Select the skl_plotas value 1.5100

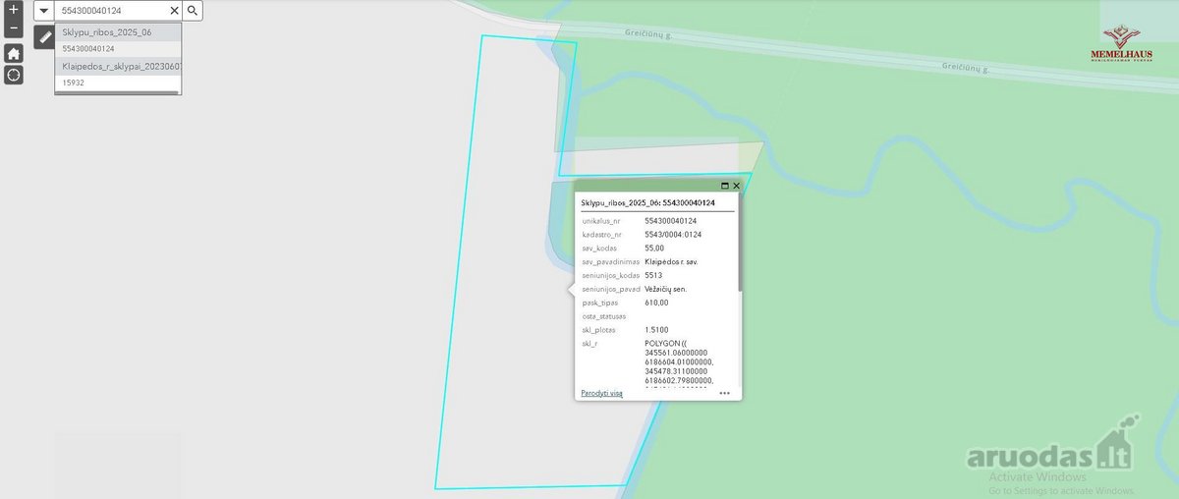[656, 330]
